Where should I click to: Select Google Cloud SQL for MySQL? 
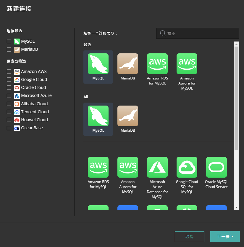tap(187, 176)
